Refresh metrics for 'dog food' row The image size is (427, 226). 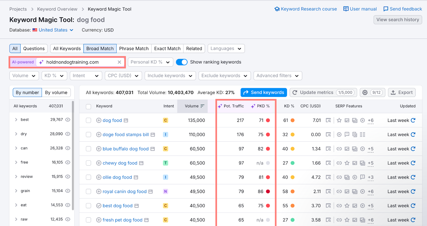click(413, 120)
